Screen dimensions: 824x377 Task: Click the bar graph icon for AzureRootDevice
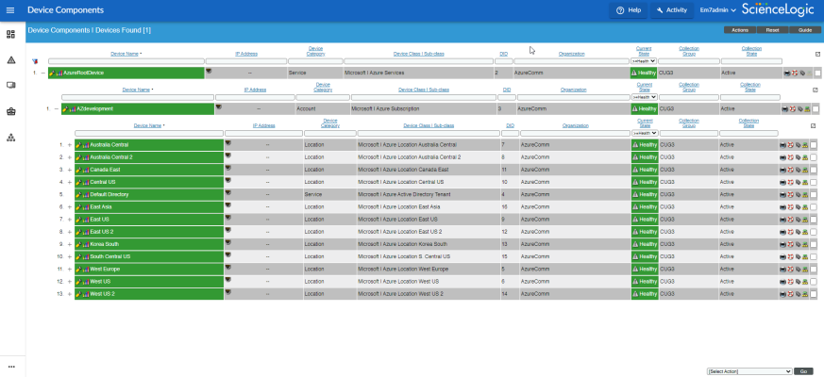59,73
